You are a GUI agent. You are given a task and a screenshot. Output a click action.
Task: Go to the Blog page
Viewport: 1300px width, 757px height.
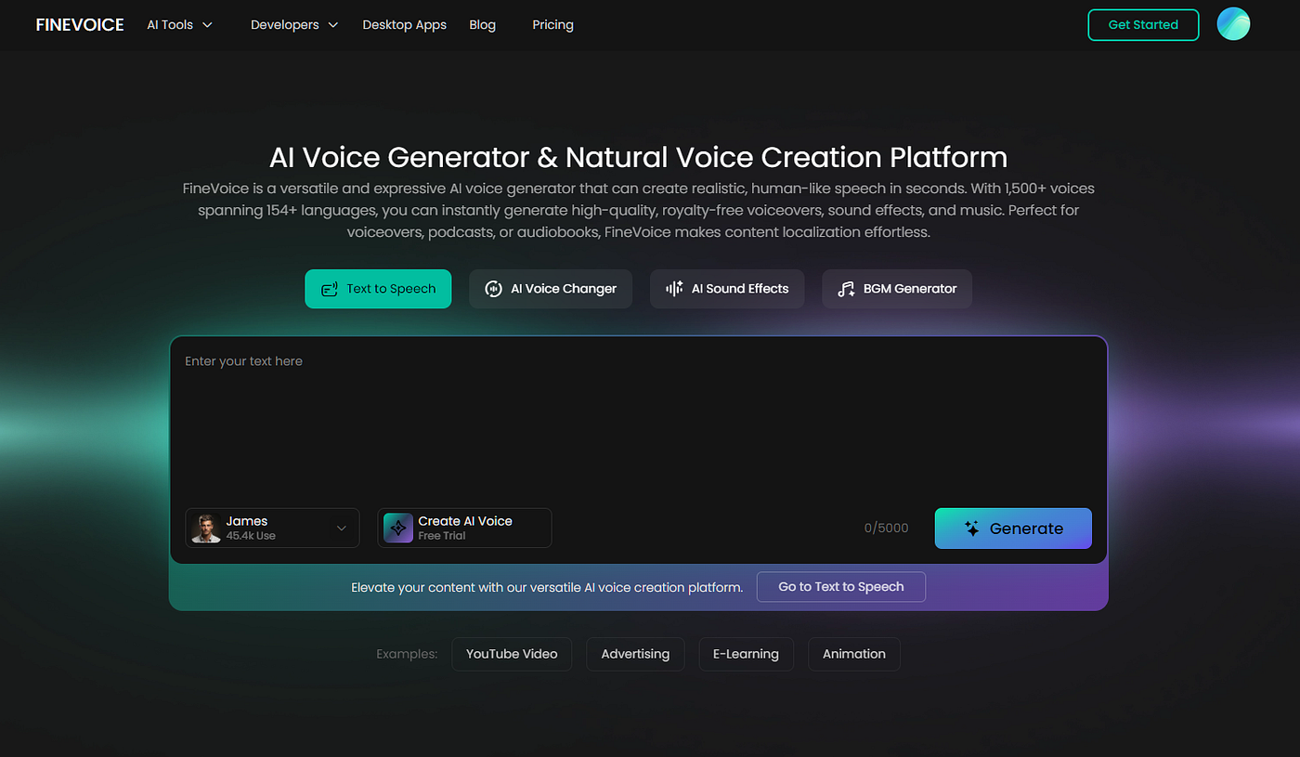point(483,25)
